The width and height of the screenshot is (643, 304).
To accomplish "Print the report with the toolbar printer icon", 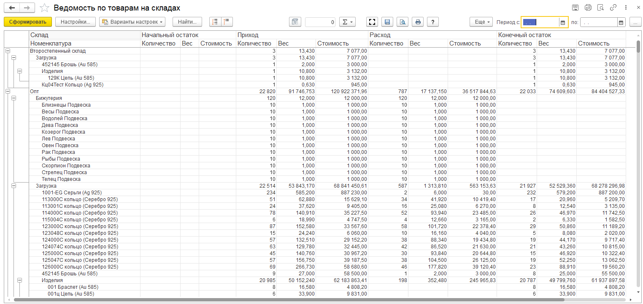I will pyautogui.click(x=418, y=22).
